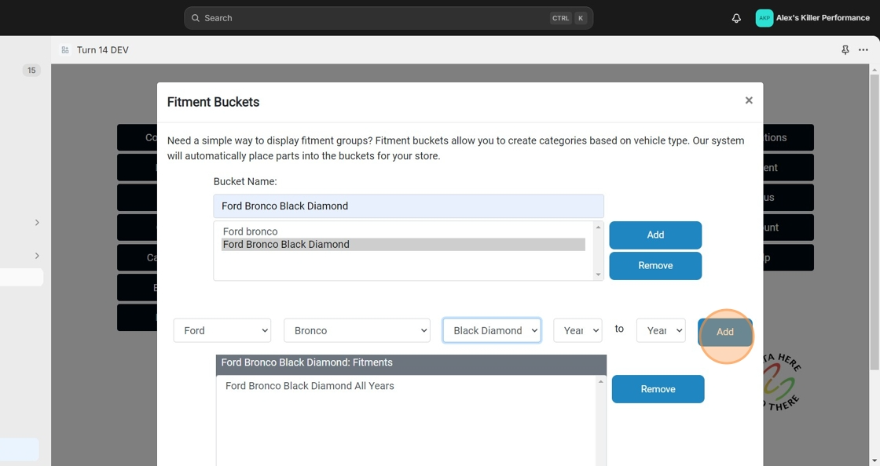Focus the top Search bar

coord(388,18)
